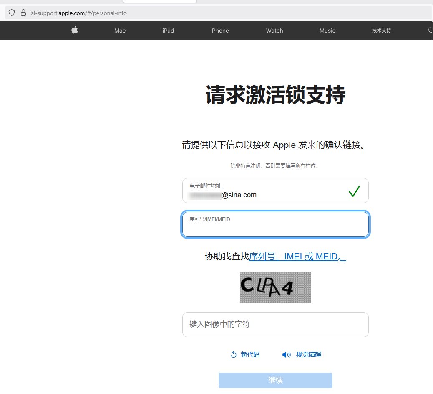The height and width of the screenshot is (394, 433).
Task: Open the Mac menu item
Action: point(120,31)
